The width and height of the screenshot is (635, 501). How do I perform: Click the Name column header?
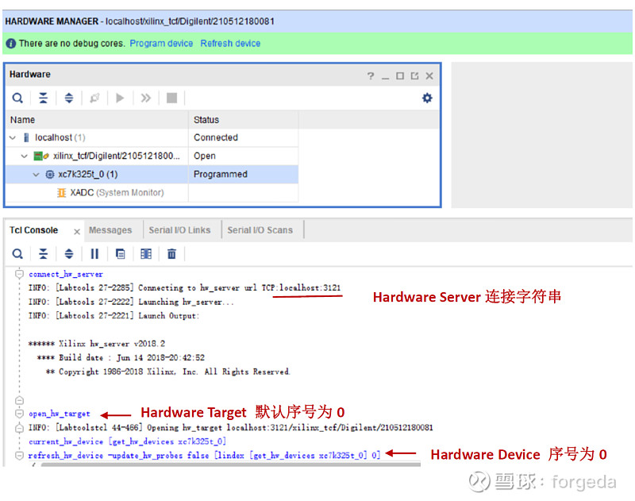coord(97,120)
